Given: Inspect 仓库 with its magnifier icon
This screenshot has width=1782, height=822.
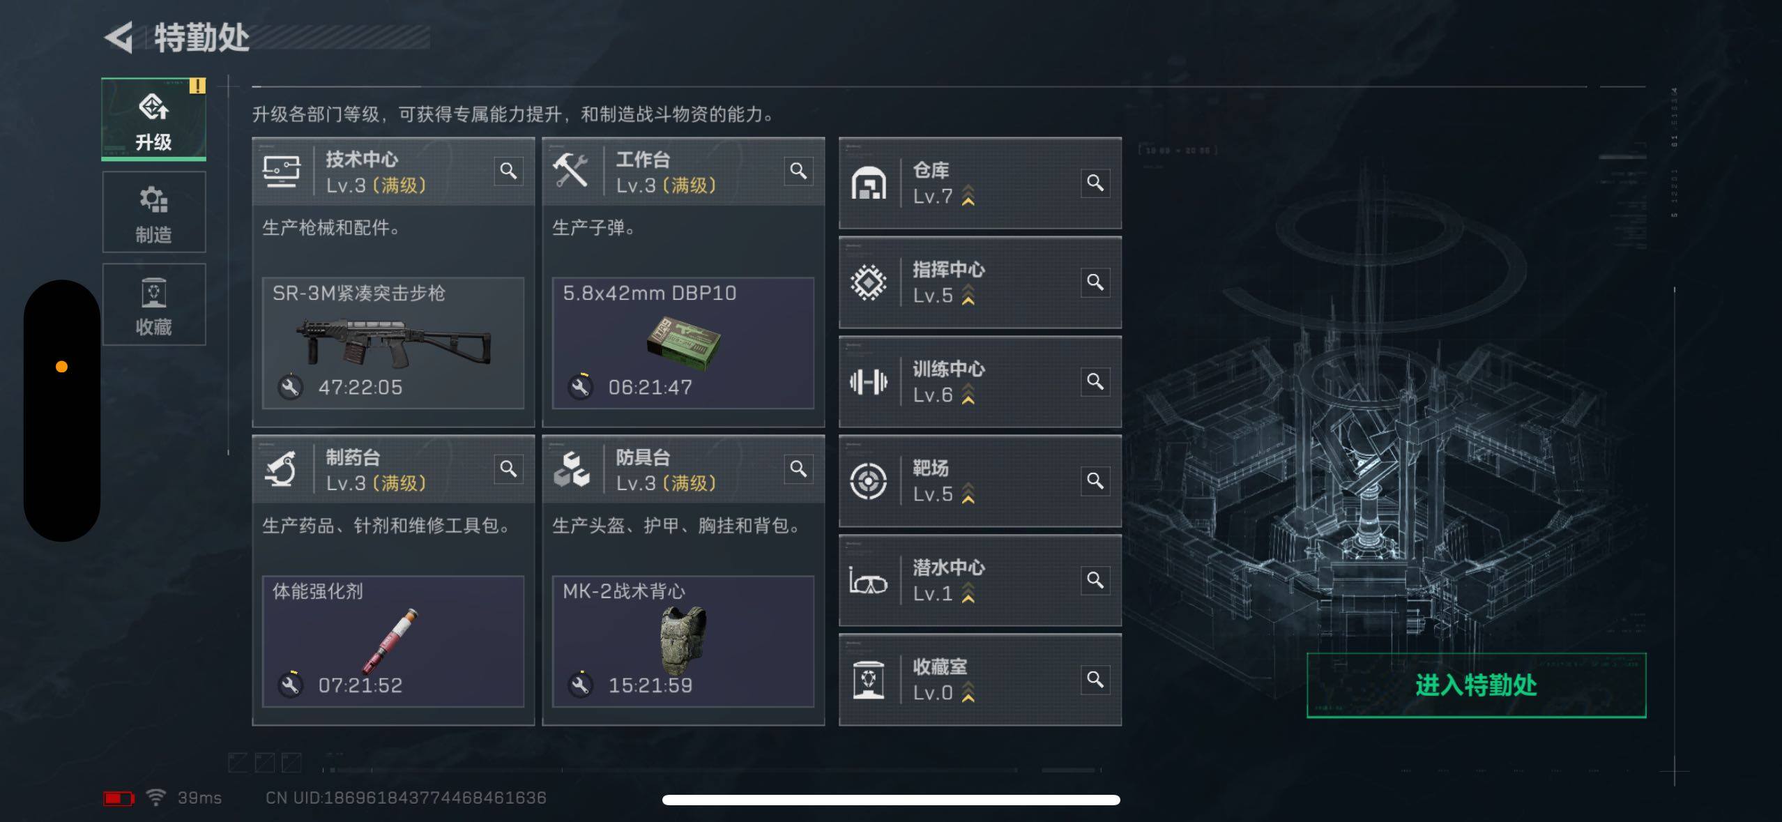Looking at the screenshot, I should click(1095, 183).
